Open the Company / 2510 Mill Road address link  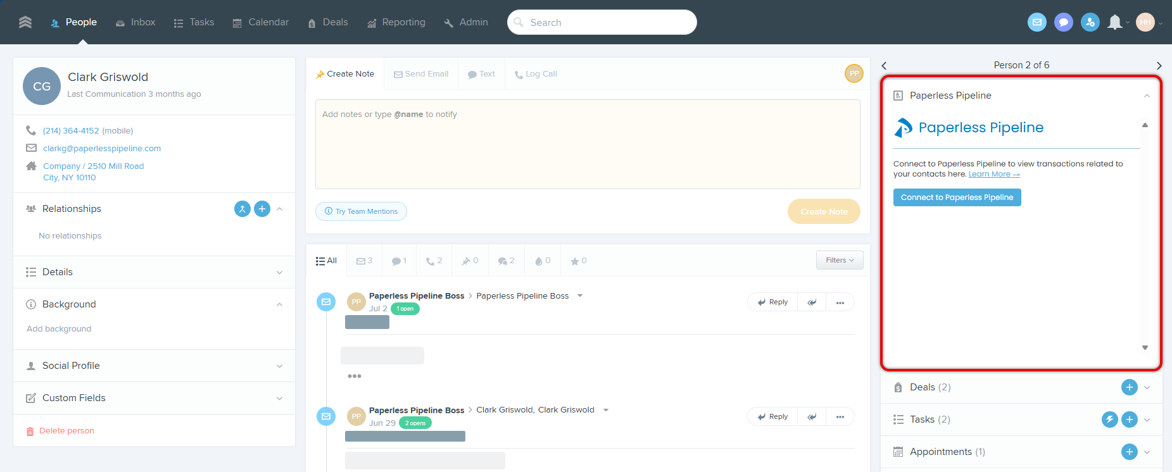pos(94,172)
